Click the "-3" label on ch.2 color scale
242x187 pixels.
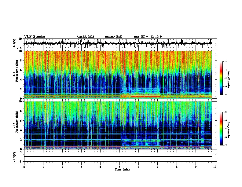[225, 112]
